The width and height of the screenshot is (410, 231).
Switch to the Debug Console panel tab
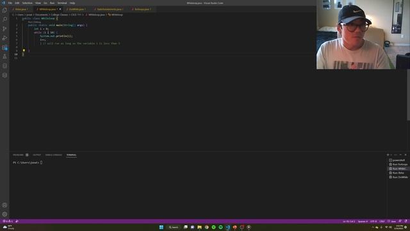coord(54,155)
